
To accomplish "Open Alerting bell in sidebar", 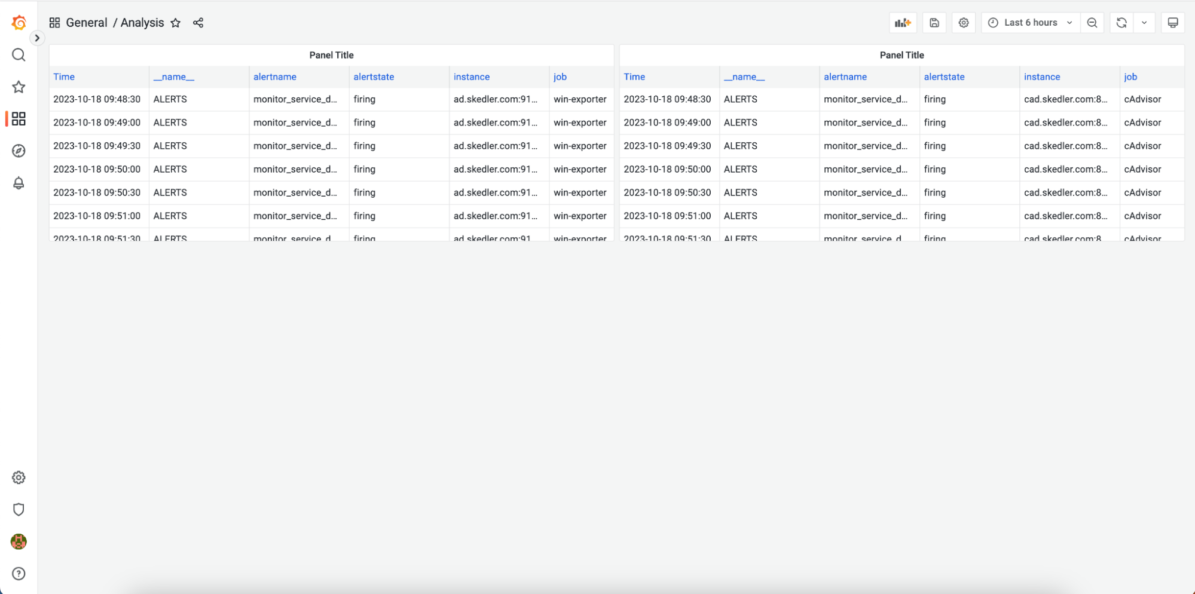I will click(x=19, y=183).
